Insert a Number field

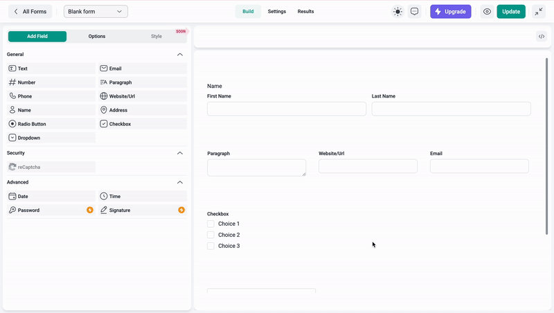point(51,82)
